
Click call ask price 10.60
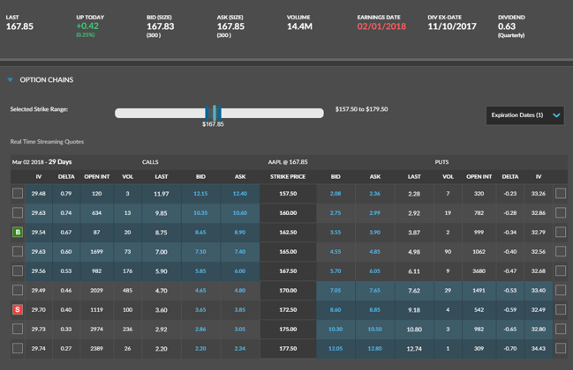click(240, 213)
